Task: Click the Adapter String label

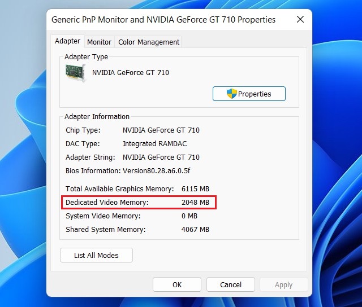Action: click(90, 157)
